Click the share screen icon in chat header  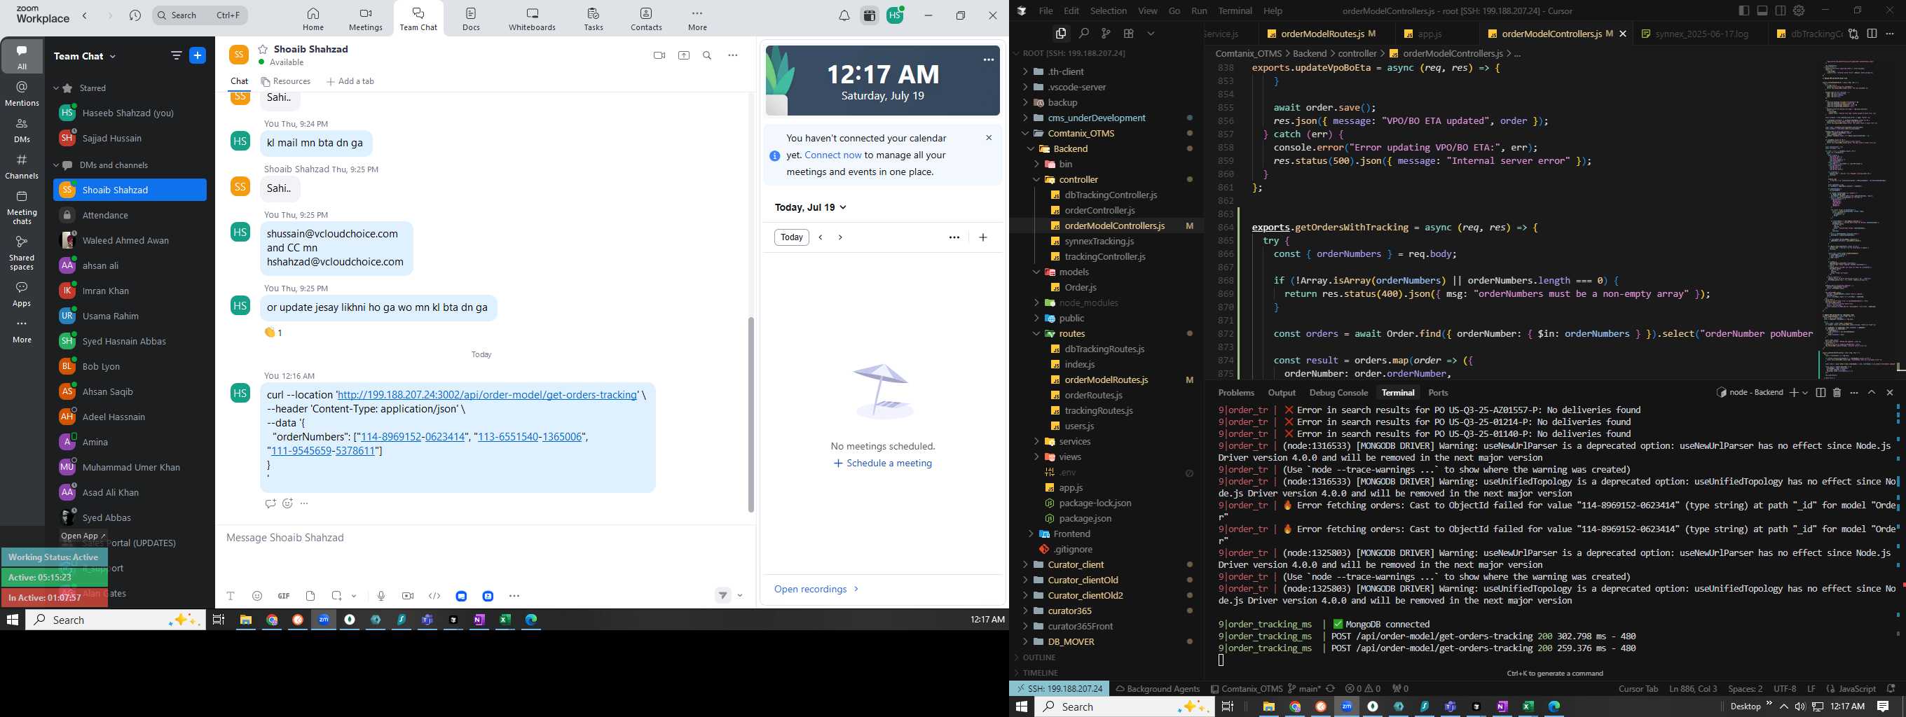pyautogui.click(x=684, y=55)
